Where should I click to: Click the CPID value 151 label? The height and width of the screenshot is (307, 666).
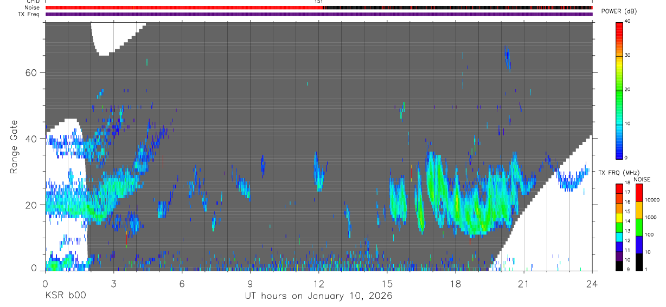click(x=318, y=2)
